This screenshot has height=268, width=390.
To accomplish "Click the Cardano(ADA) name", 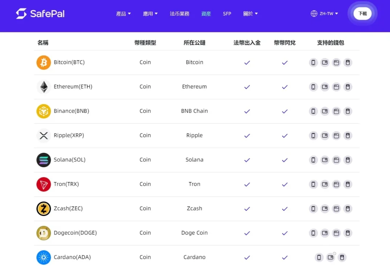I will pos(72,257).
